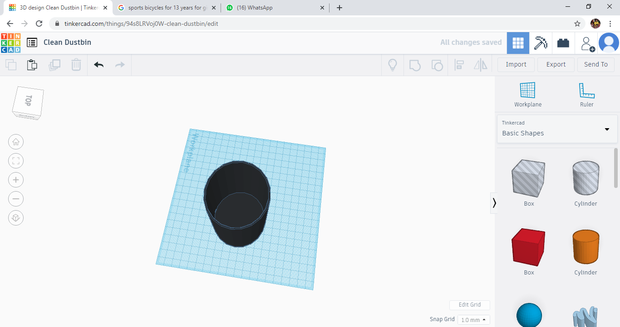
Task: Open Bricks mode lego icon
Action: click(563, 43)
